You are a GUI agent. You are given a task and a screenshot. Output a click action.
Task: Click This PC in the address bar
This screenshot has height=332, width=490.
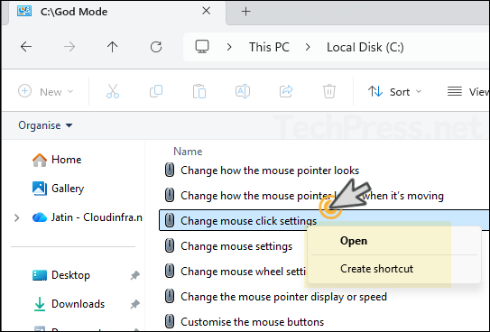click(269, 47)
